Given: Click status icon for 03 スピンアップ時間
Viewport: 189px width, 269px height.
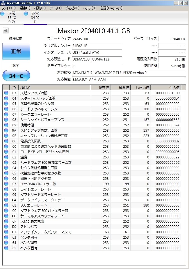Looking at the screenshot, I should (6, 93).
